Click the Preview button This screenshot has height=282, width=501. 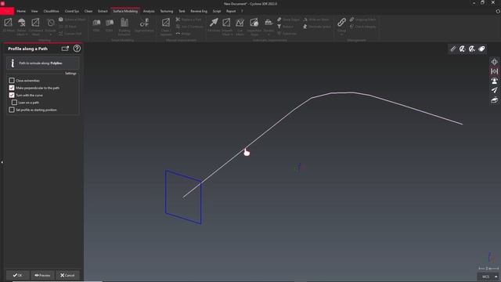point(42,275)
